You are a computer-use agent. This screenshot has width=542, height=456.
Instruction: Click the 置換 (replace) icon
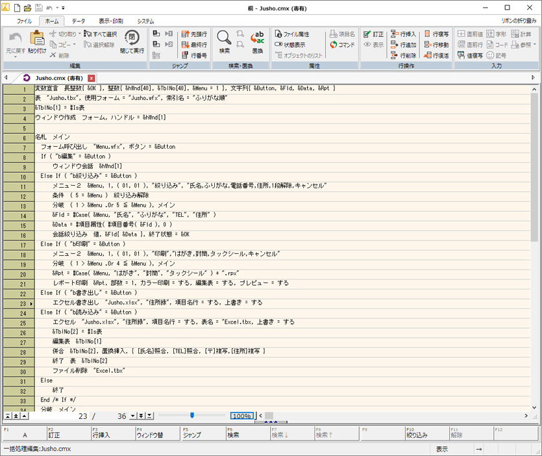(257, 40)
